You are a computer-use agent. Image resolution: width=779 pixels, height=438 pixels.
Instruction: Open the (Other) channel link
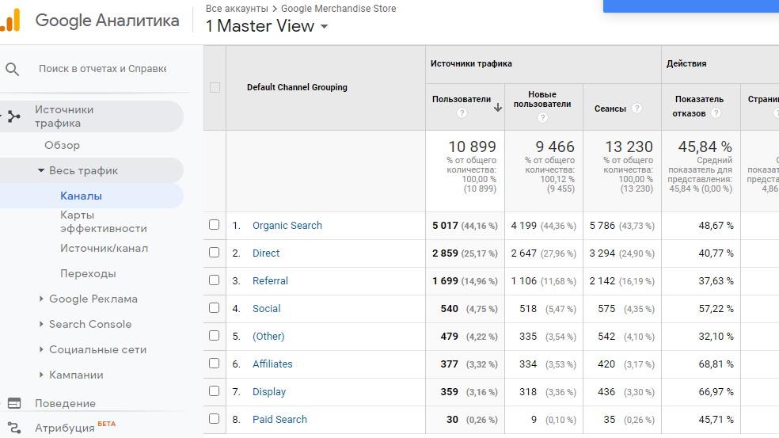pyautogui.click(x=268, y=336)
